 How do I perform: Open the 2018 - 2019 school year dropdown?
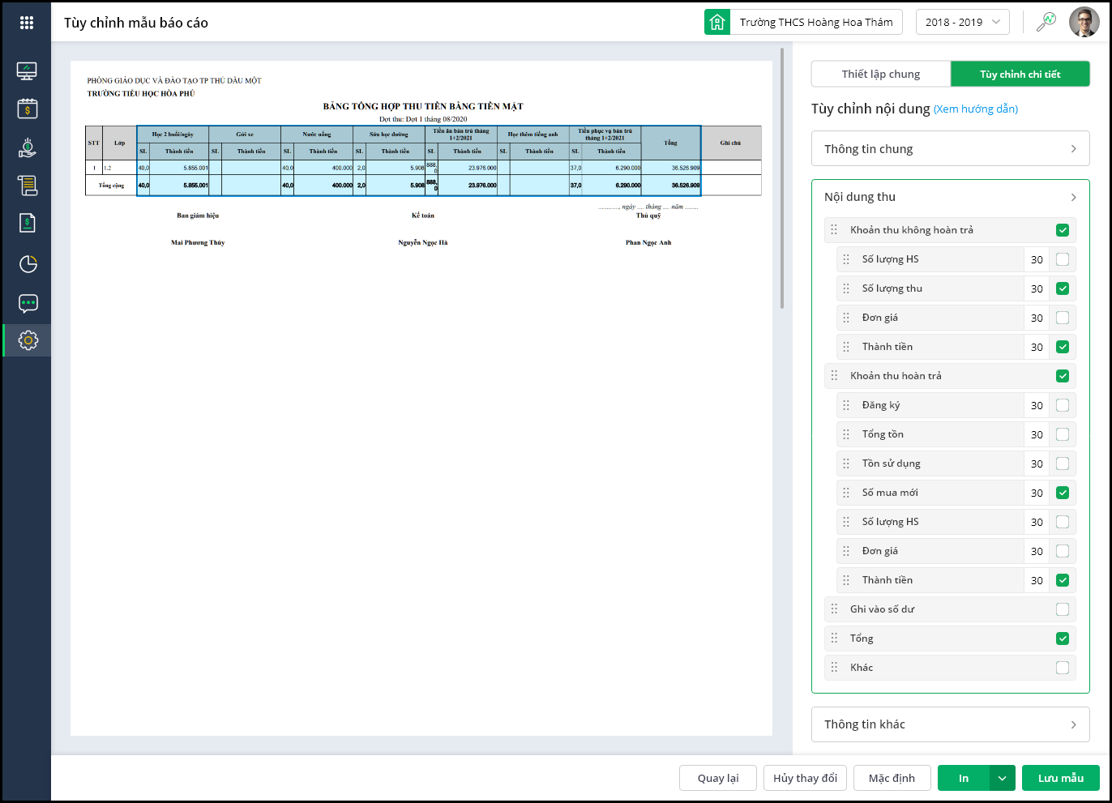962,22
